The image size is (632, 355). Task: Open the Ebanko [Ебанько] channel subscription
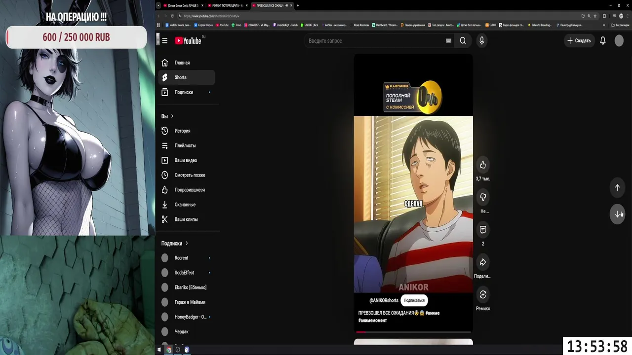[187, 287]
